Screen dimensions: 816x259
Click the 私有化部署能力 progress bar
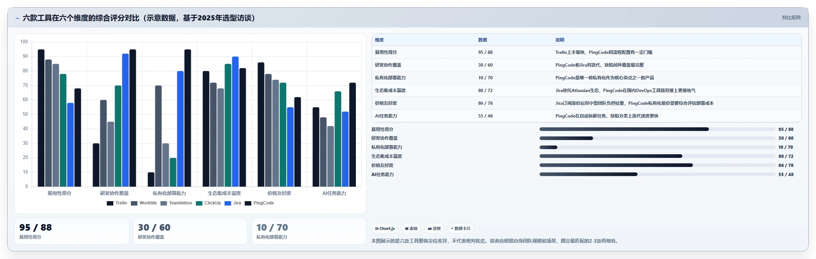(x=657, y=147)
